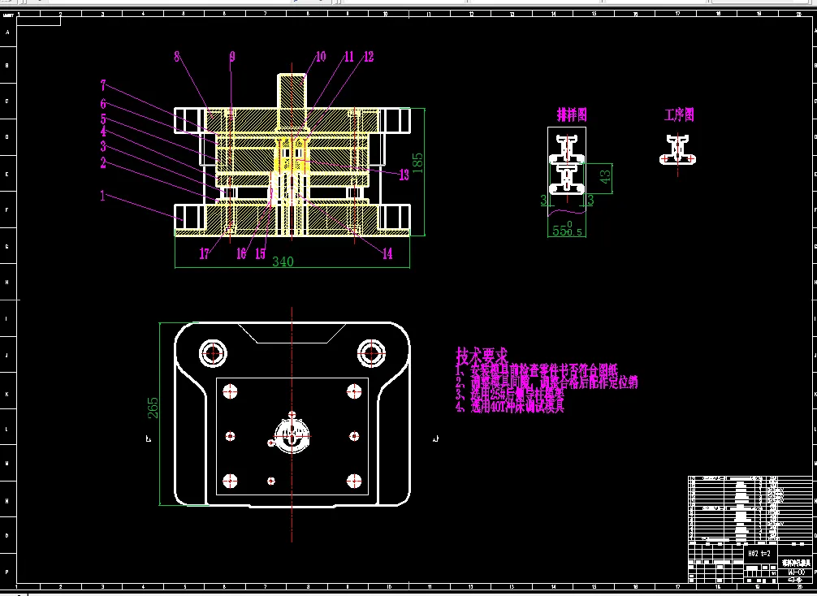Click the strip layout outline under 排样图
Image resolution: width=817 pixels, height=596 pixels.
(x=567, y=171)
